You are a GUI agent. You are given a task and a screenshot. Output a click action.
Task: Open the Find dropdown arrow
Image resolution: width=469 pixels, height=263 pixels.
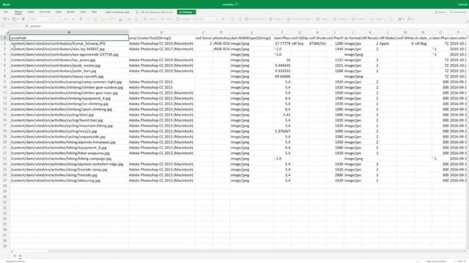tap(413, 19)
